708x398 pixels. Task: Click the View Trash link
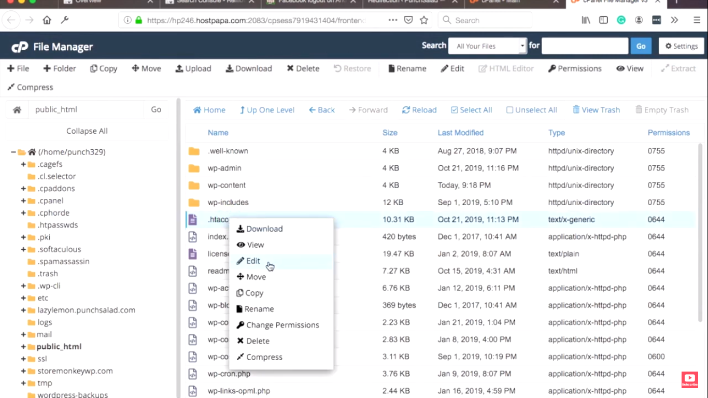point(597,110)
